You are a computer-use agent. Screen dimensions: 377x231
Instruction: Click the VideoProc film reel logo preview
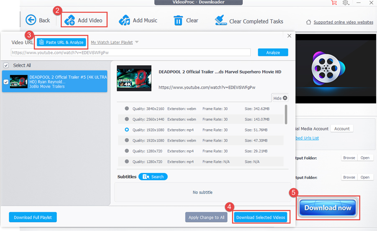[328, 68]
